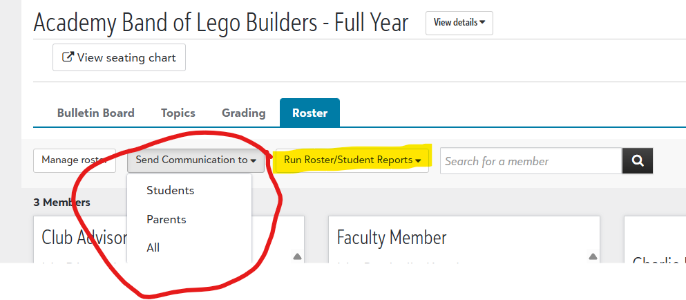Select the Roster tab
686x300 pixels.
pyautogui.click(x=309, y=113)
